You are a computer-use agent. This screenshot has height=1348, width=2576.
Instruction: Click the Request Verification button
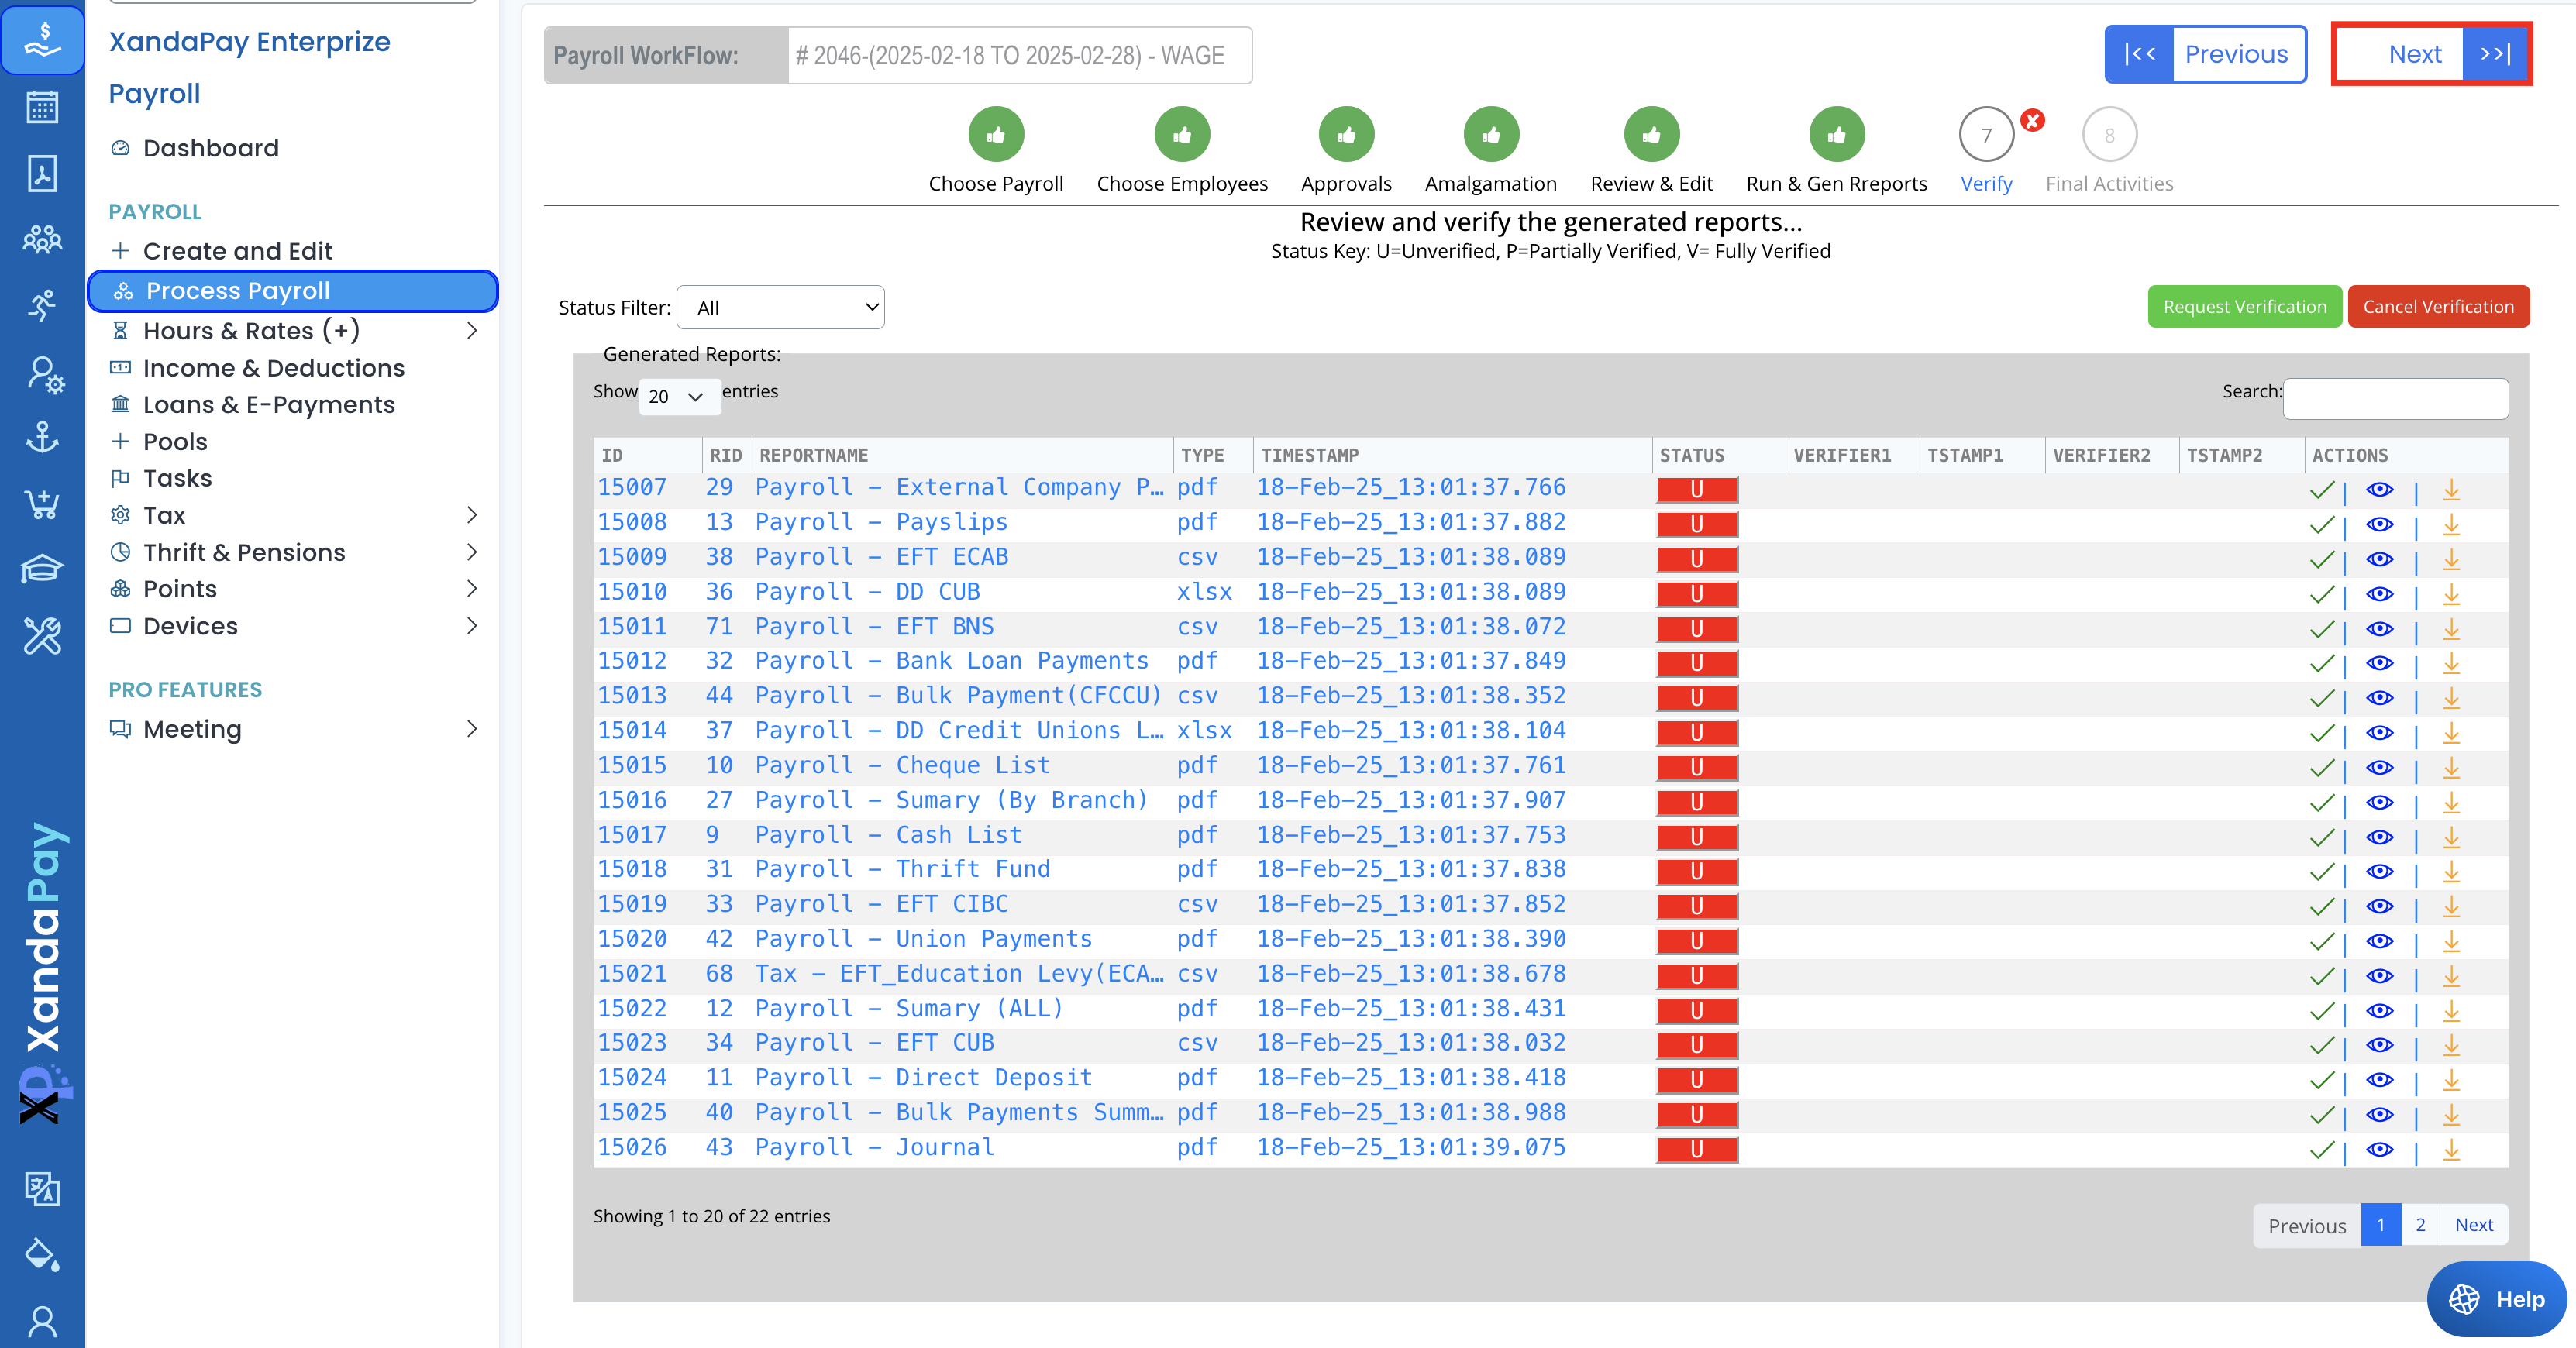coord(2244,307)
